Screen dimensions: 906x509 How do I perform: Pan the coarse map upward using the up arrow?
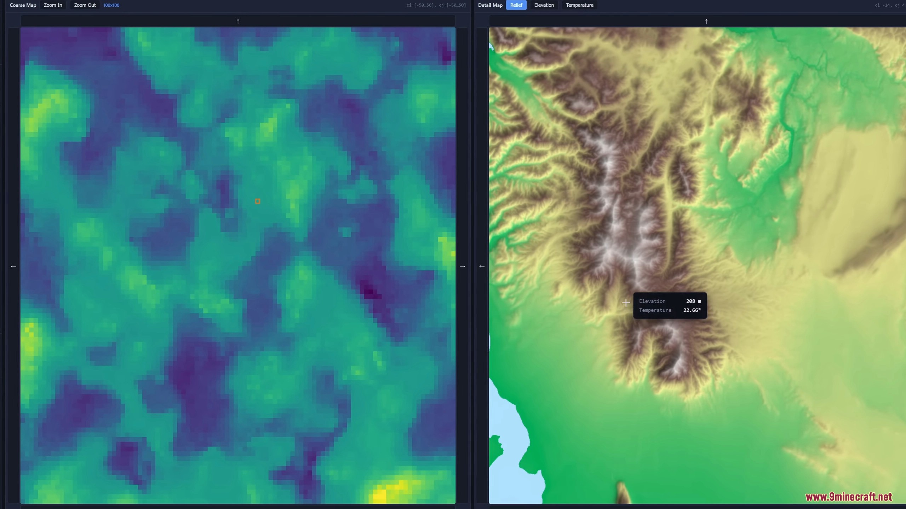pyautogui.click(x=237, y=21)
